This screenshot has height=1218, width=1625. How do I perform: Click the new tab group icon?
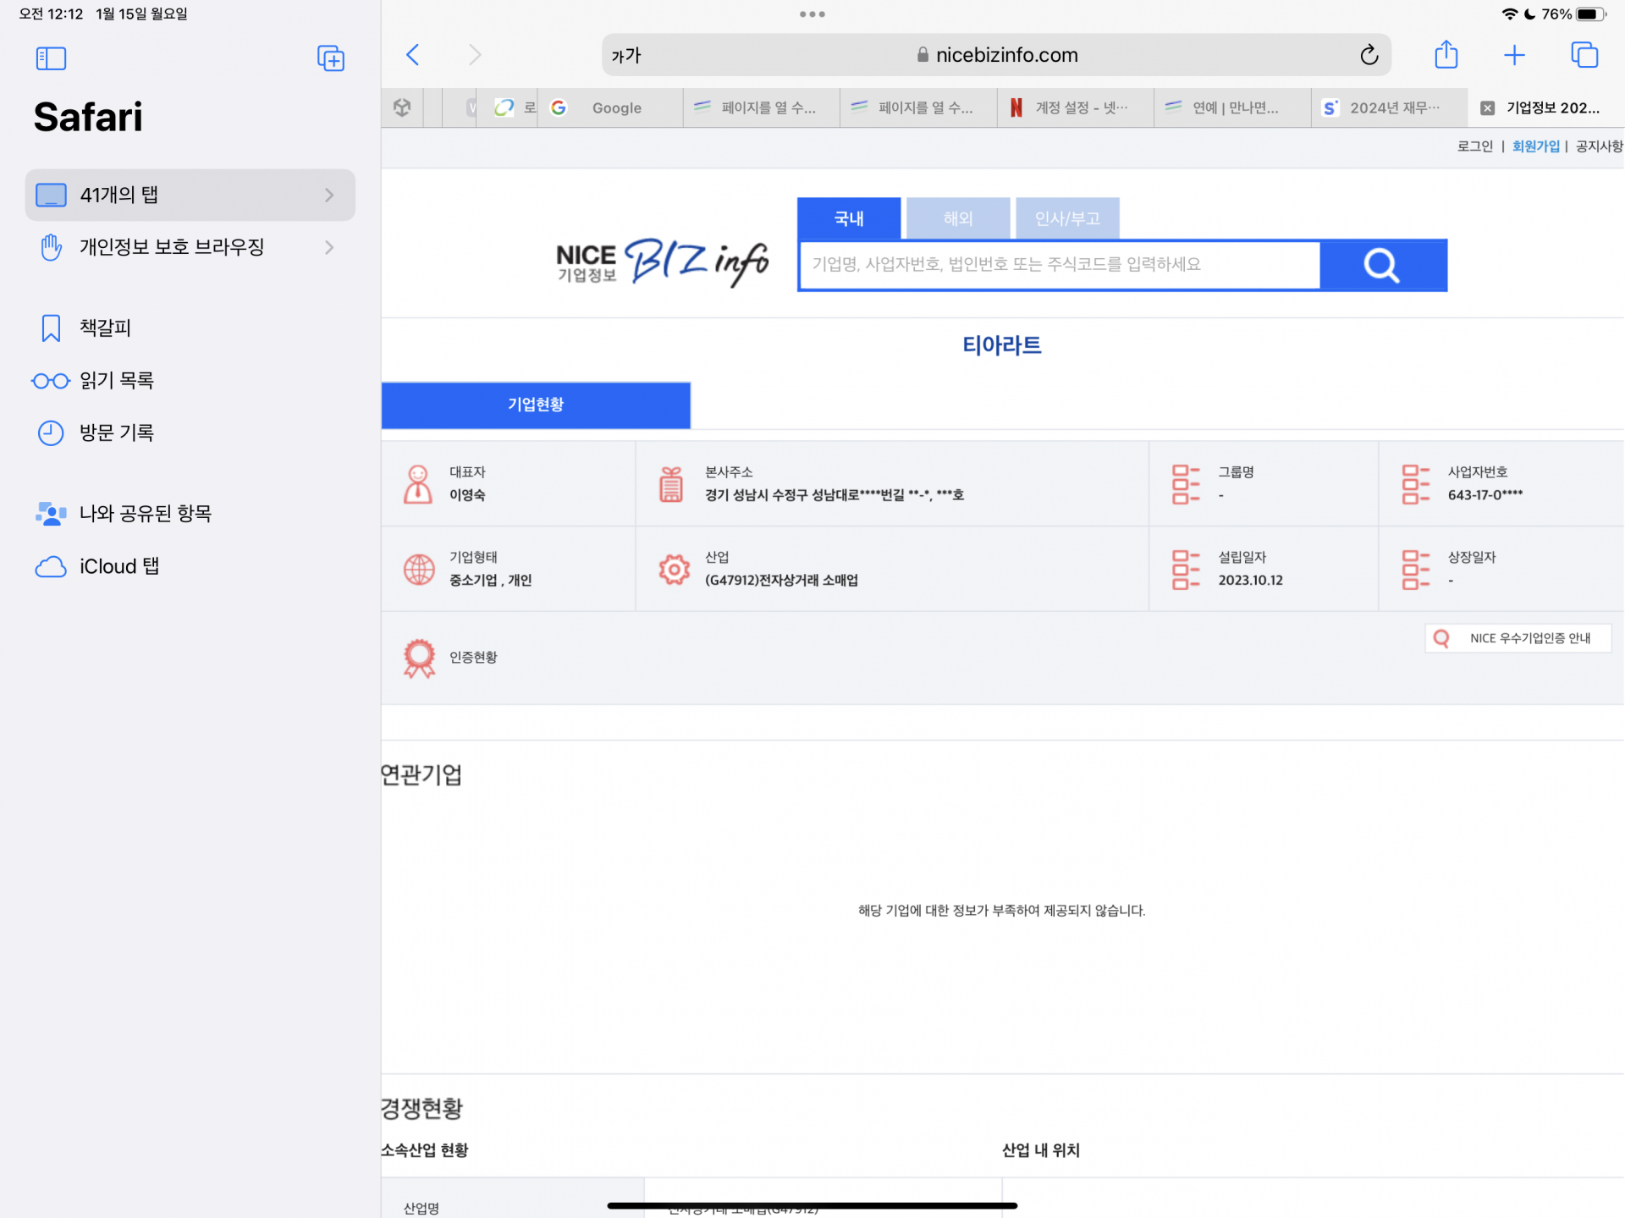[x=330, y=58]
